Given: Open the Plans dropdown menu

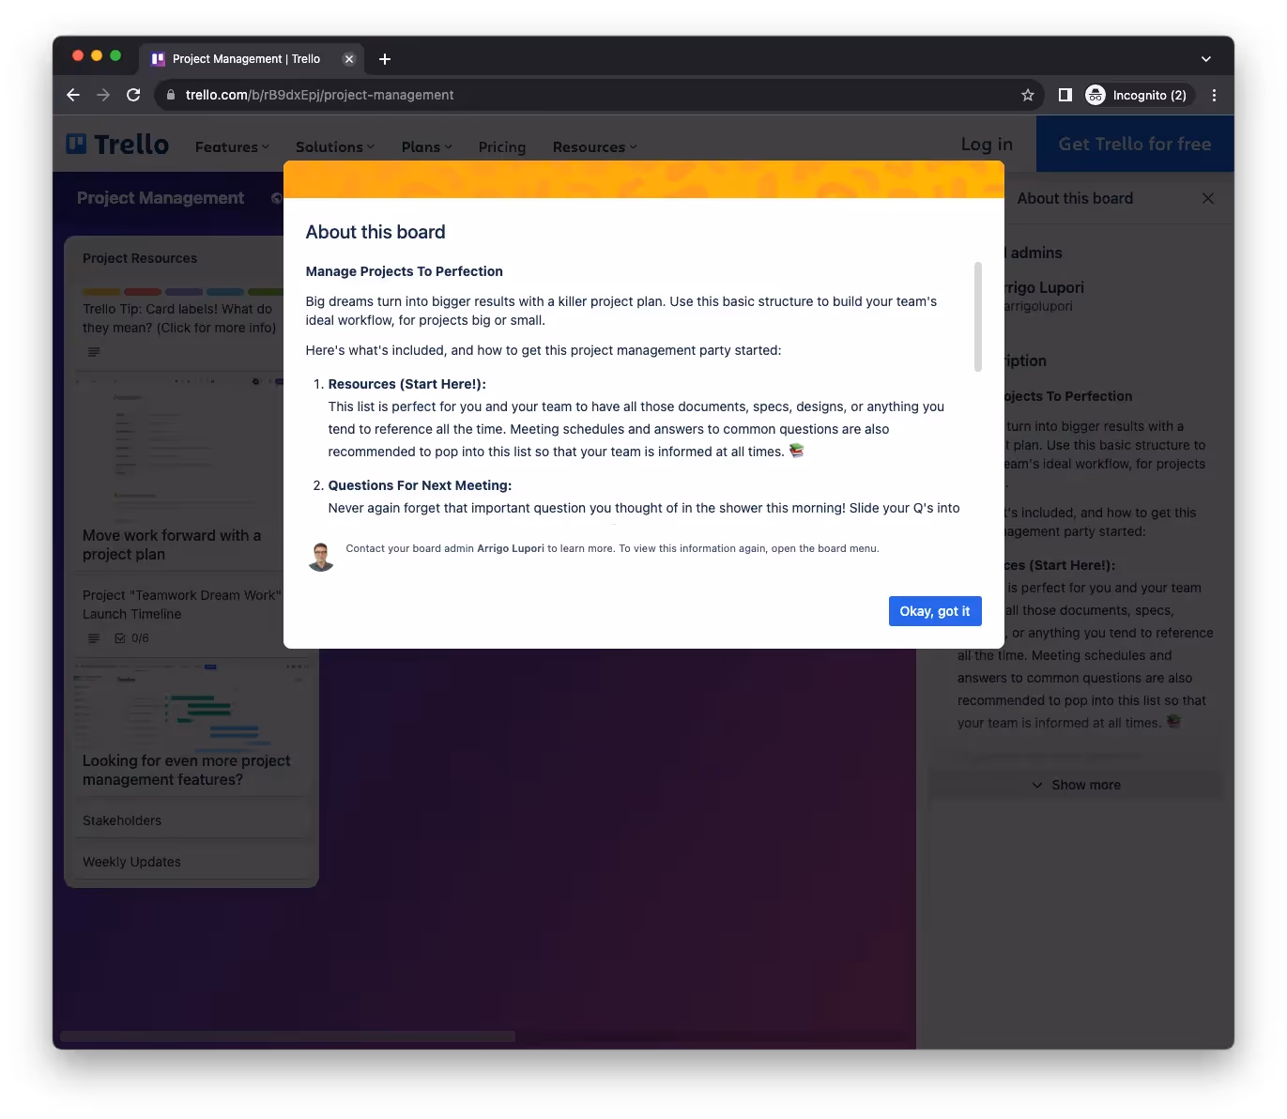Looking at the screenshot, I should [x=426, y=147].
